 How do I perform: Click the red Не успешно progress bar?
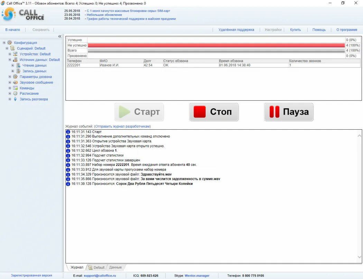click(216, 45)
